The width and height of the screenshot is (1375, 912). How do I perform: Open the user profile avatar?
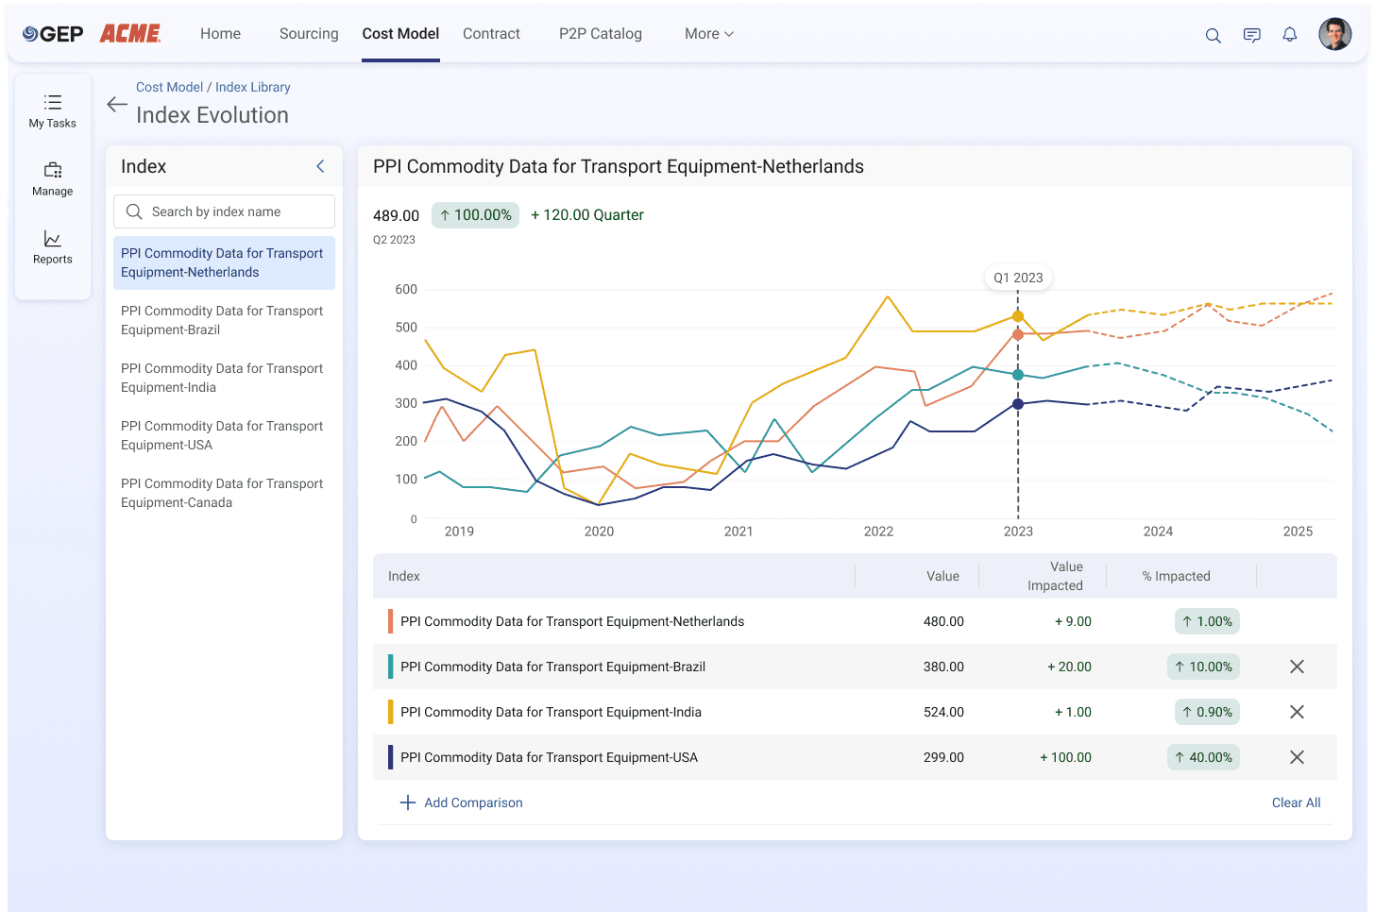(1335, 34)
